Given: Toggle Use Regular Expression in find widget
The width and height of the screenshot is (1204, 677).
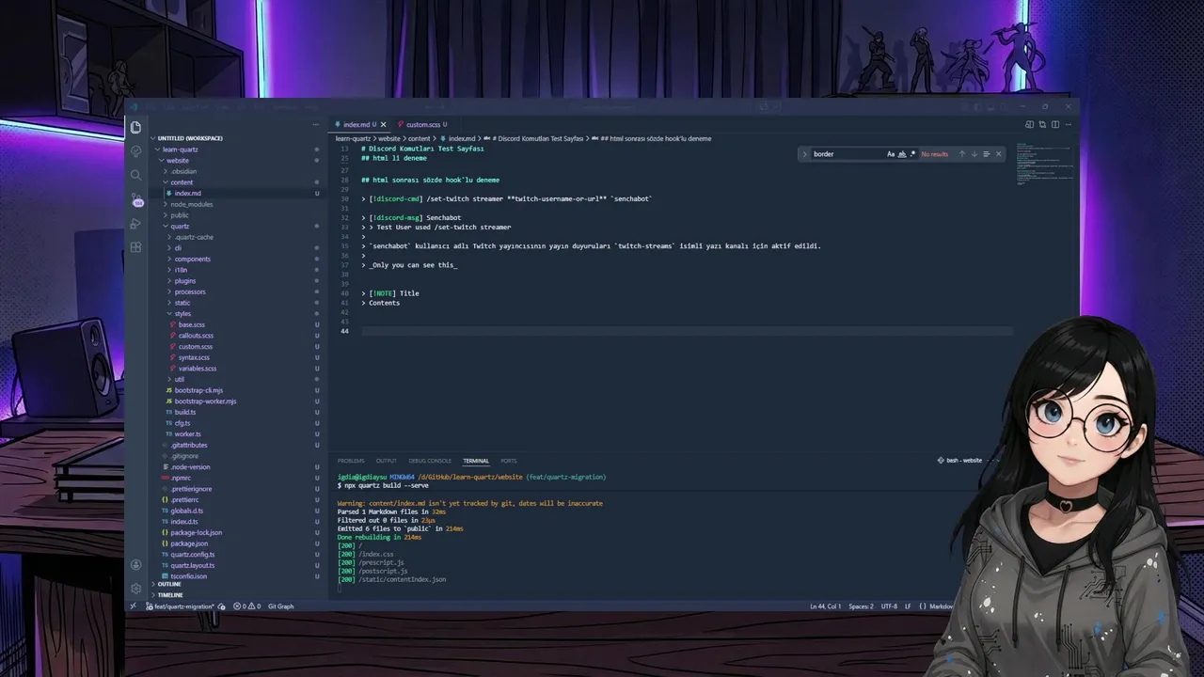Looking at the screenshot, I should click(912, 153).
